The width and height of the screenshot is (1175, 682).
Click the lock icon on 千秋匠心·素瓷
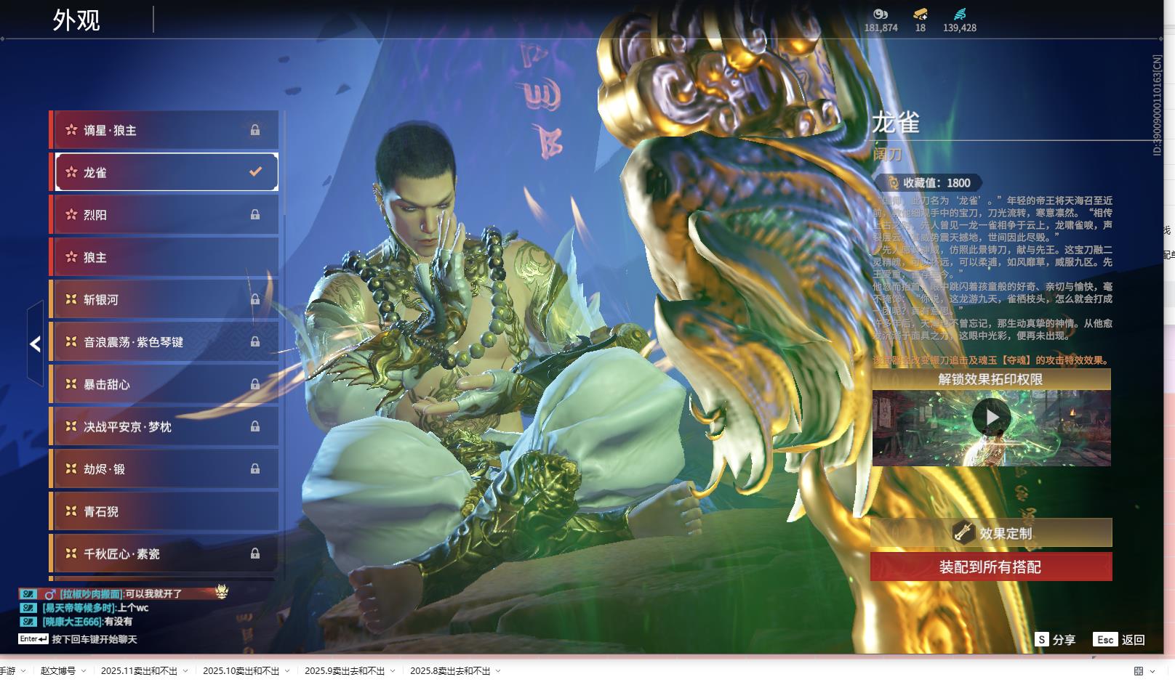255,554
